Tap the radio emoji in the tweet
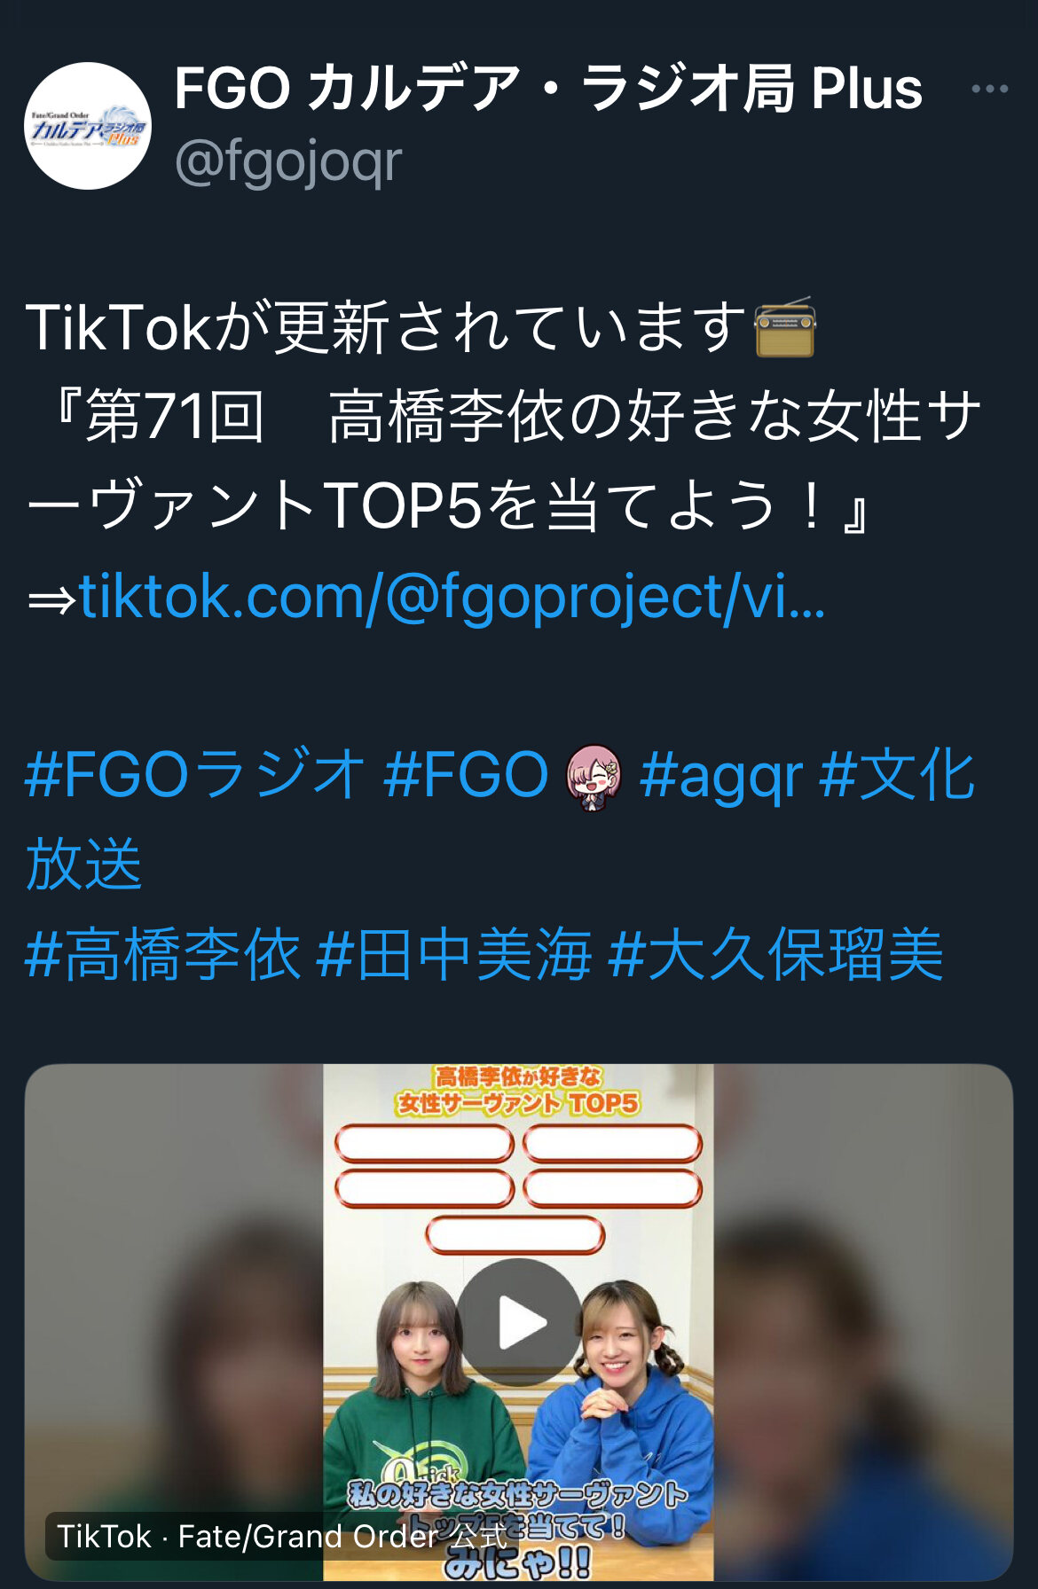1038x1589 pixels. (785, 327)
